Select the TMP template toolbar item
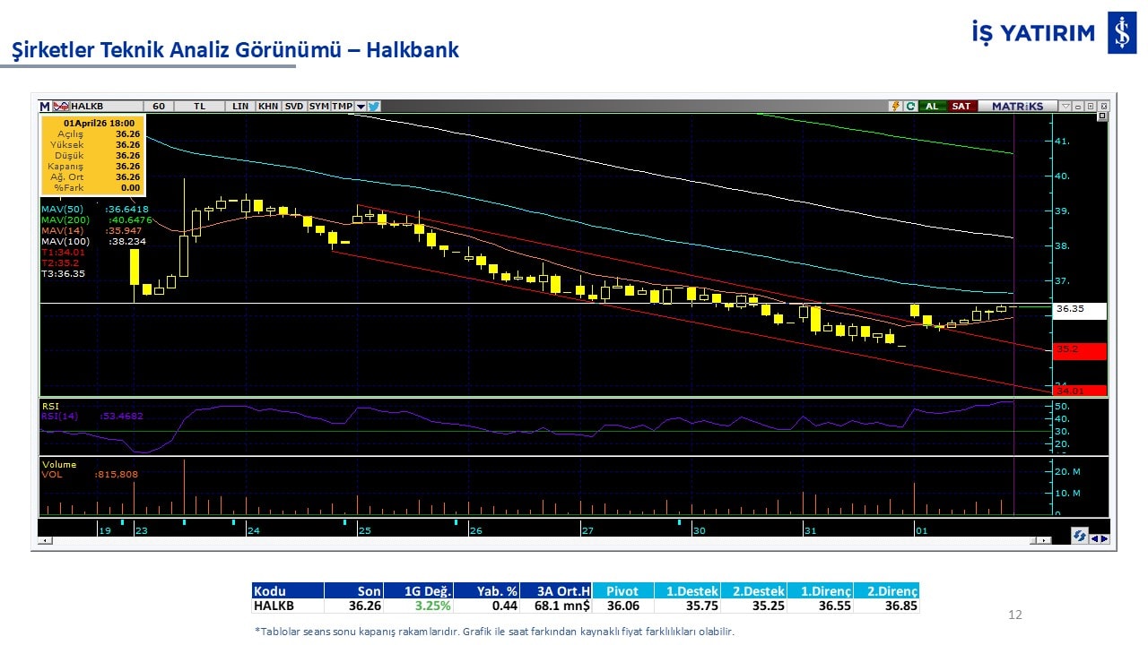Image resolution: width=1148 pixels, height=645 pixels. coord(342,106)
